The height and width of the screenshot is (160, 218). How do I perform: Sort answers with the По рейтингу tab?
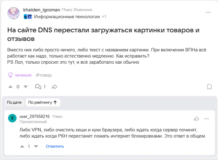[x=43, y=102]
